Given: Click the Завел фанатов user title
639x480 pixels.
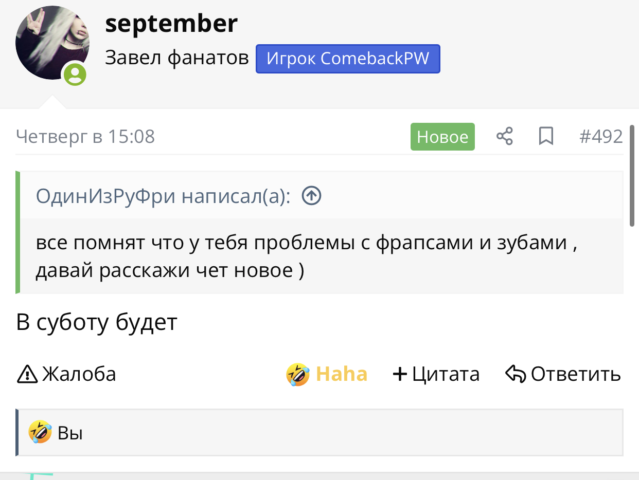Looking at the screenshot, I should click(x=177, y=58).
